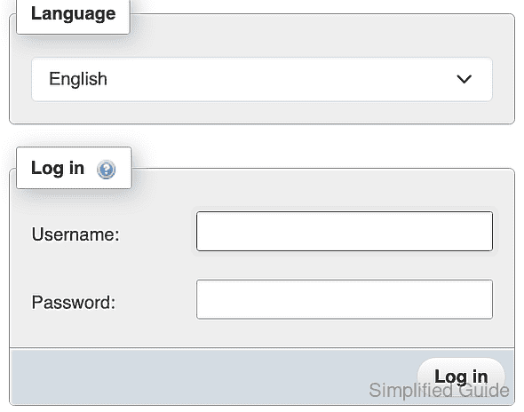Click the Simplified Guide watermark text
The image size is (524, 412).
pos(439,391)
